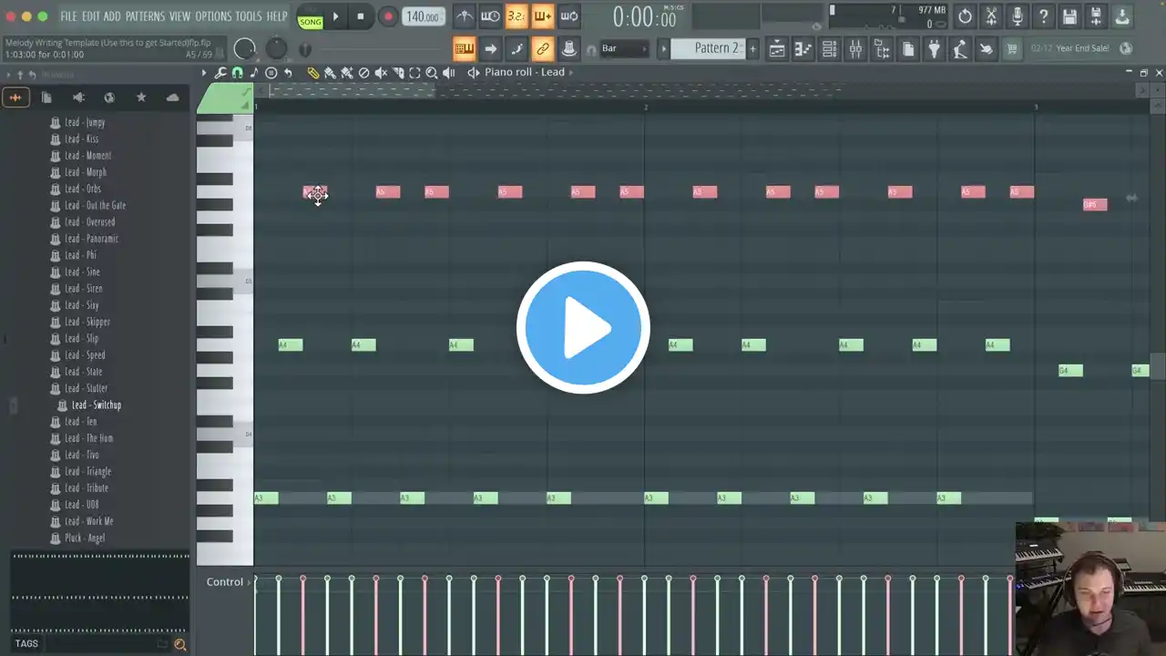Show browser starred favorites tab

tap(141, 97)
